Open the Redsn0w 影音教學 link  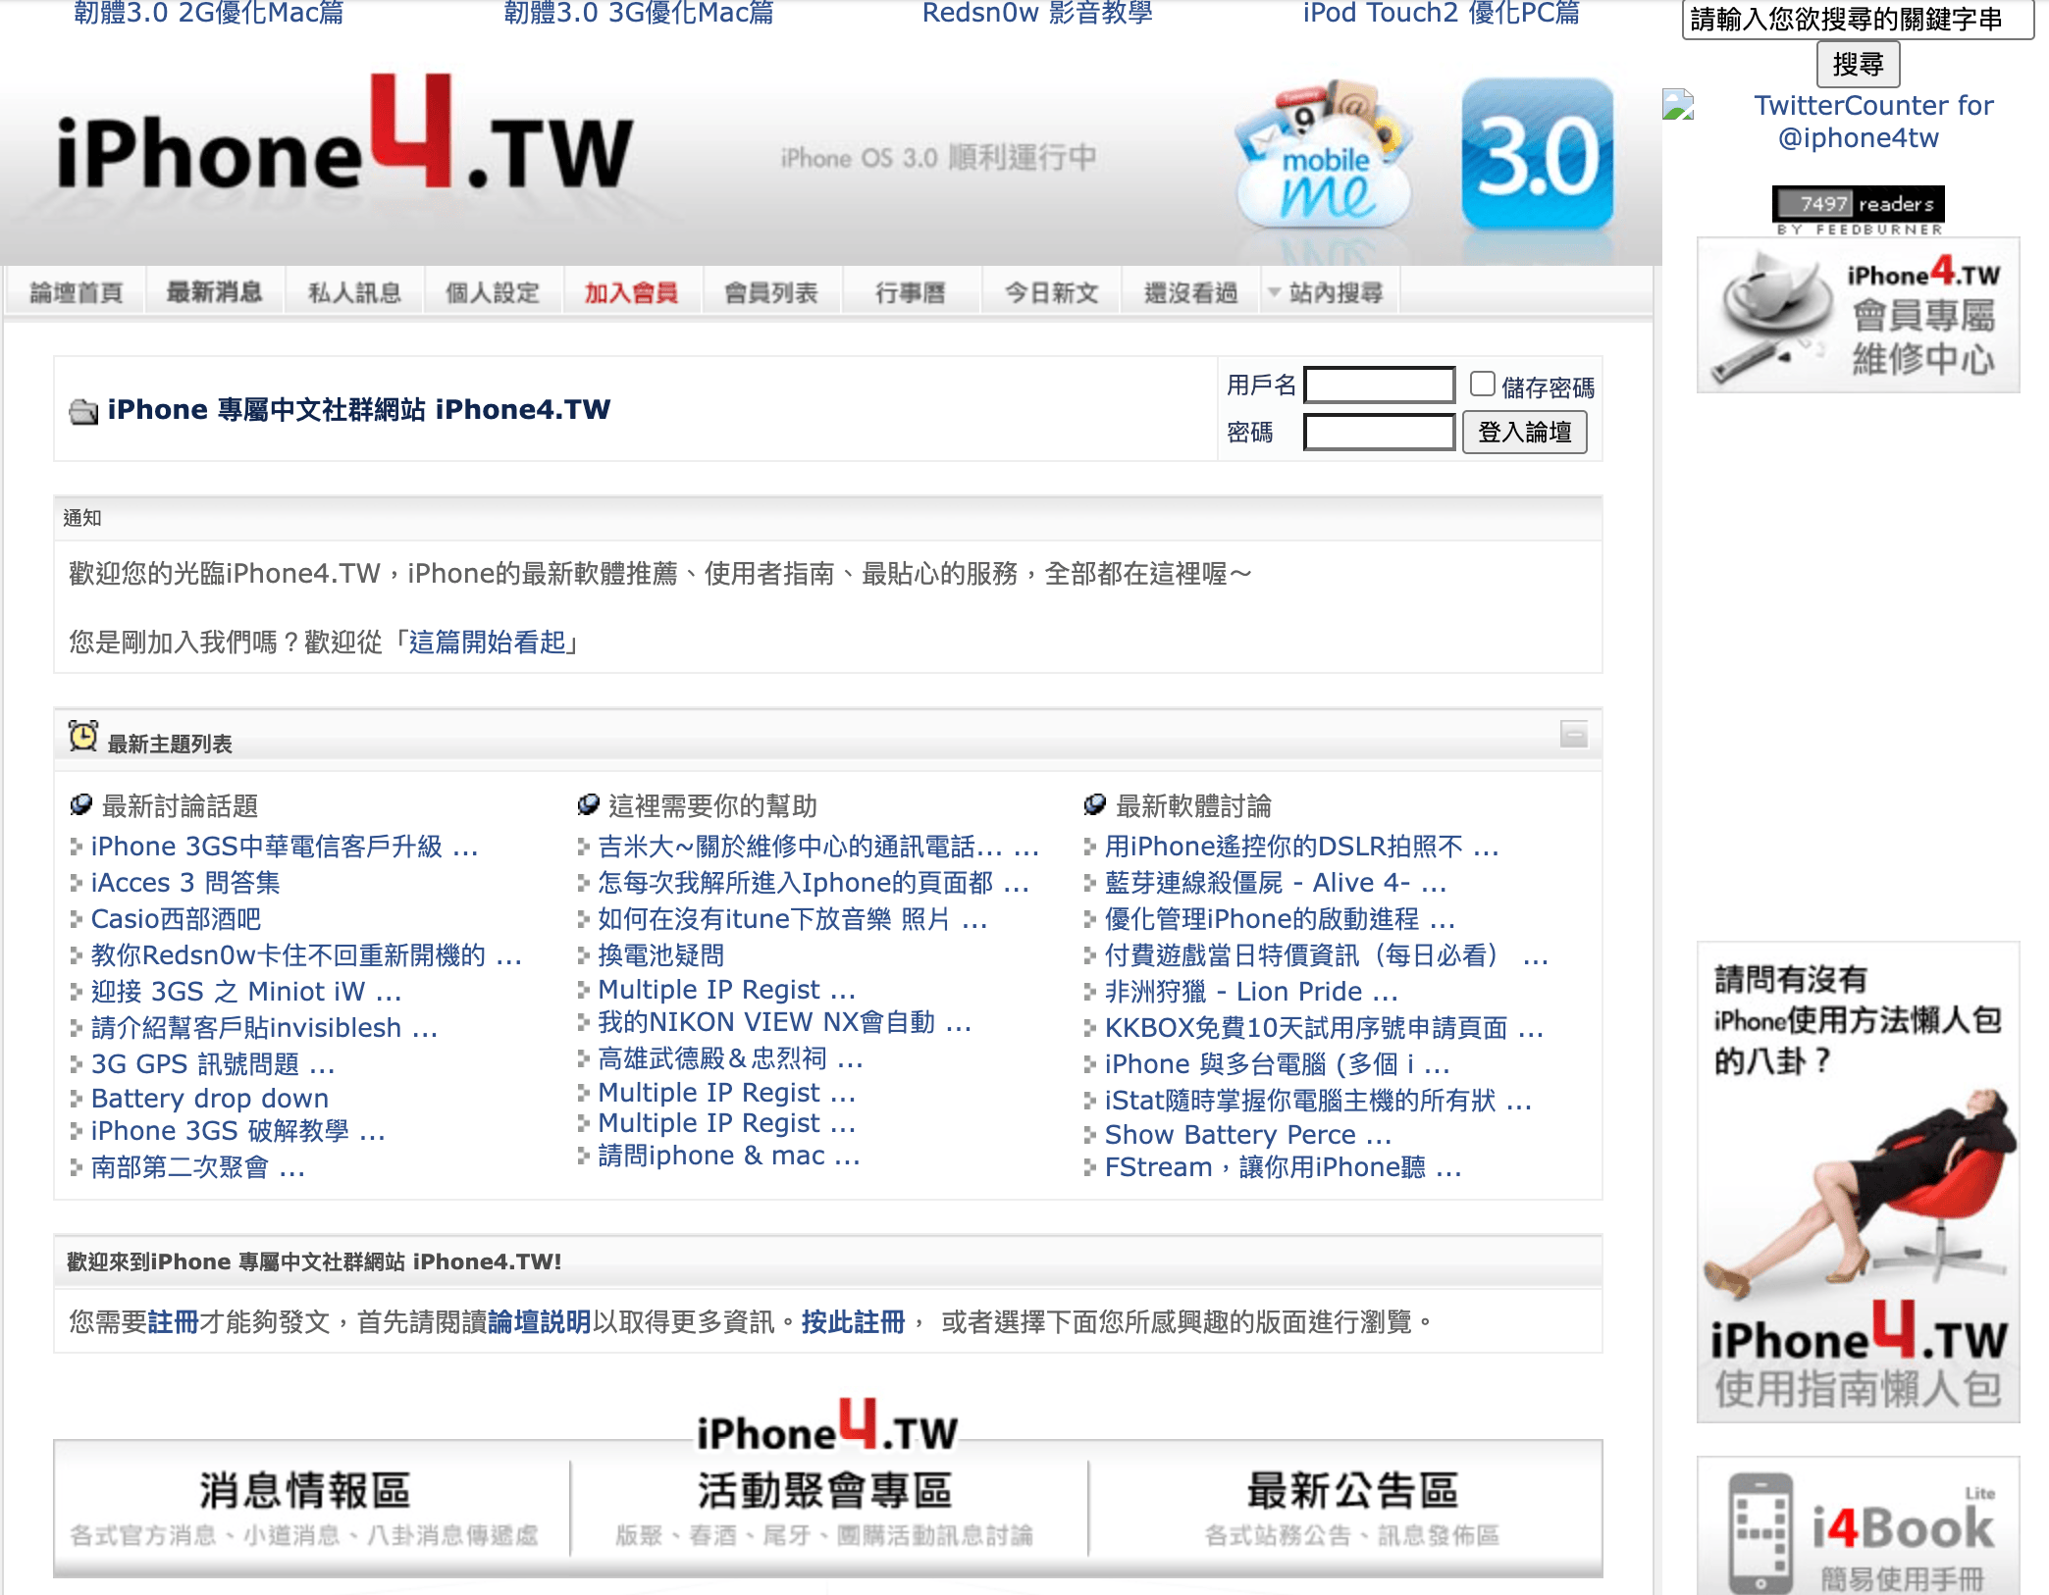[1037, 13]
